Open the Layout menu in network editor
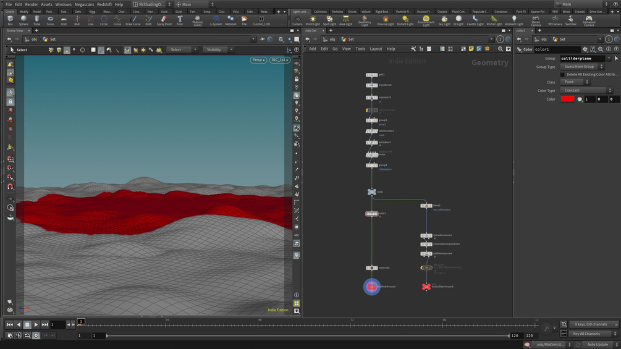 tap(376, 49)
